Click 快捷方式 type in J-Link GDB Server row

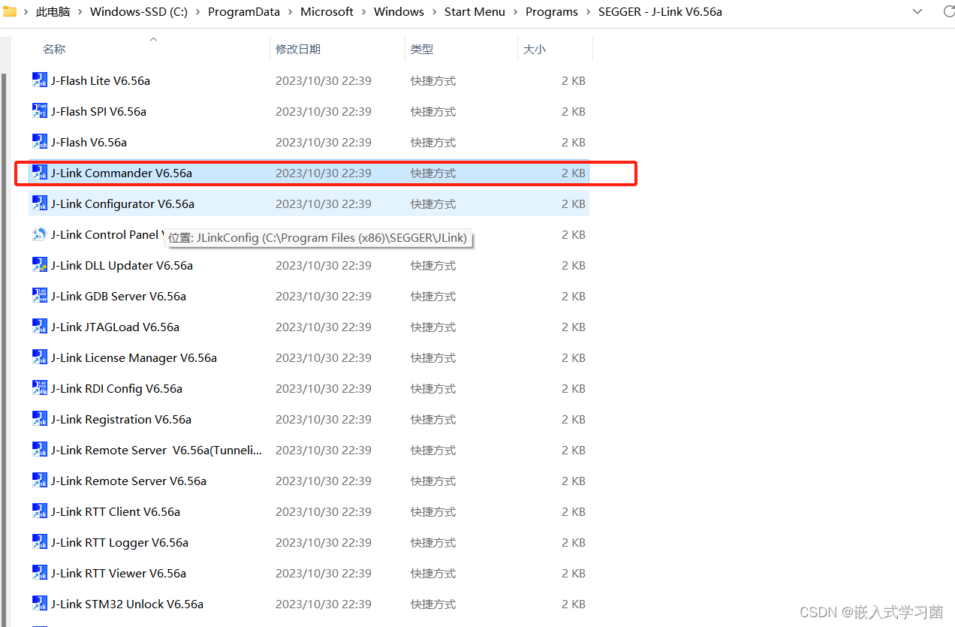(432, 296)
